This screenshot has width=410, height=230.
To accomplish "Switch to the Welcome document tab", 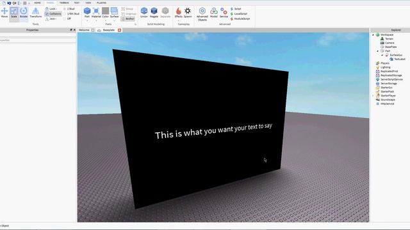I will 84,30.
